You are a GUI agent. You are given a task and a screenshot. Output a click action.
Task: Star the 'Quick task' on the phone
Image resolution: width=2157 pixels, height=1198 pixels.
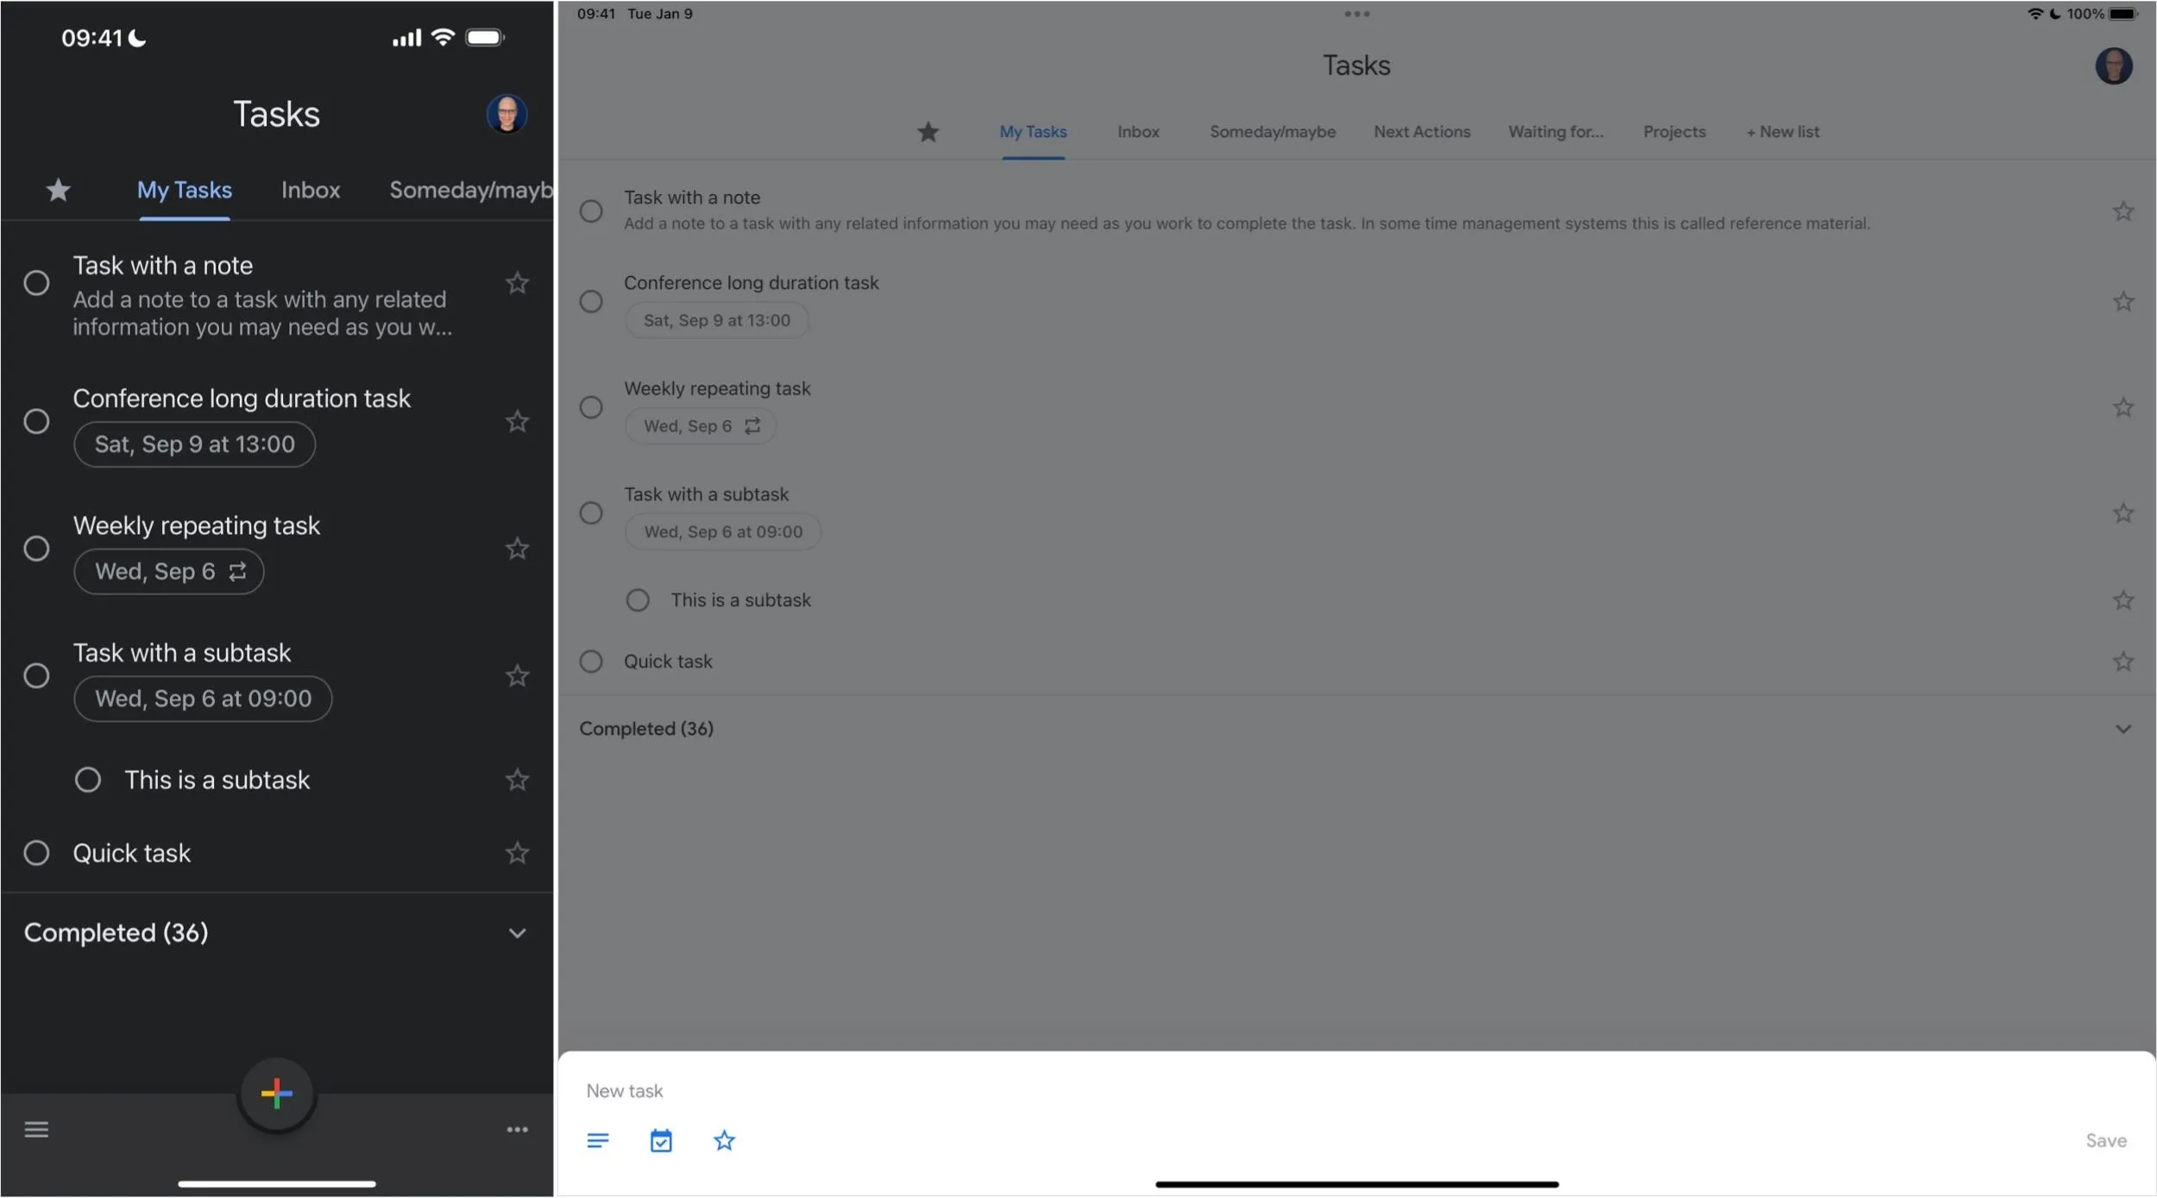click(517, 853)
